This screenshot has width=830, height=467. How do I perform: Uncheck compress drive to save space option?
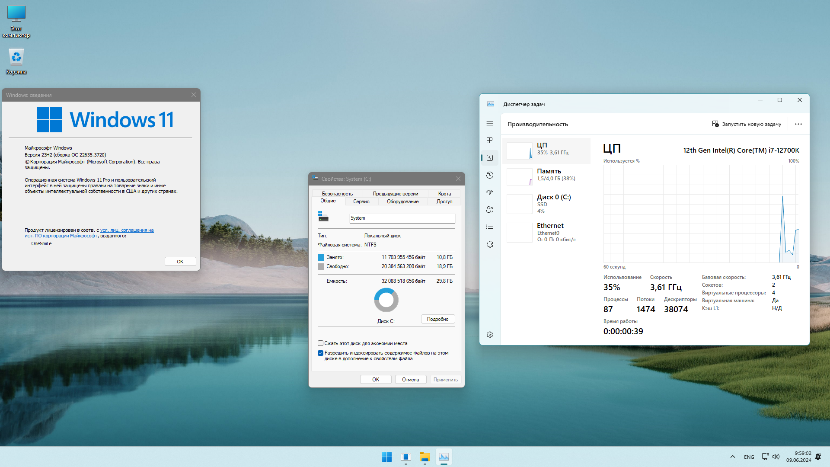[x=320, y=343]
